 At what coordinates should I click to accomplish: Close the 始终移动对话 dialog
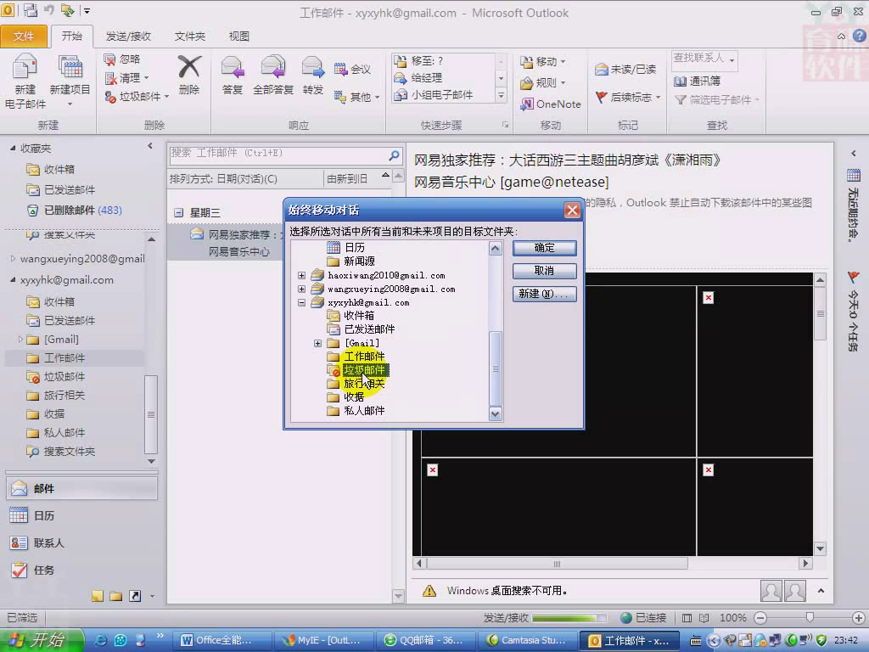(x=572, y=211)
